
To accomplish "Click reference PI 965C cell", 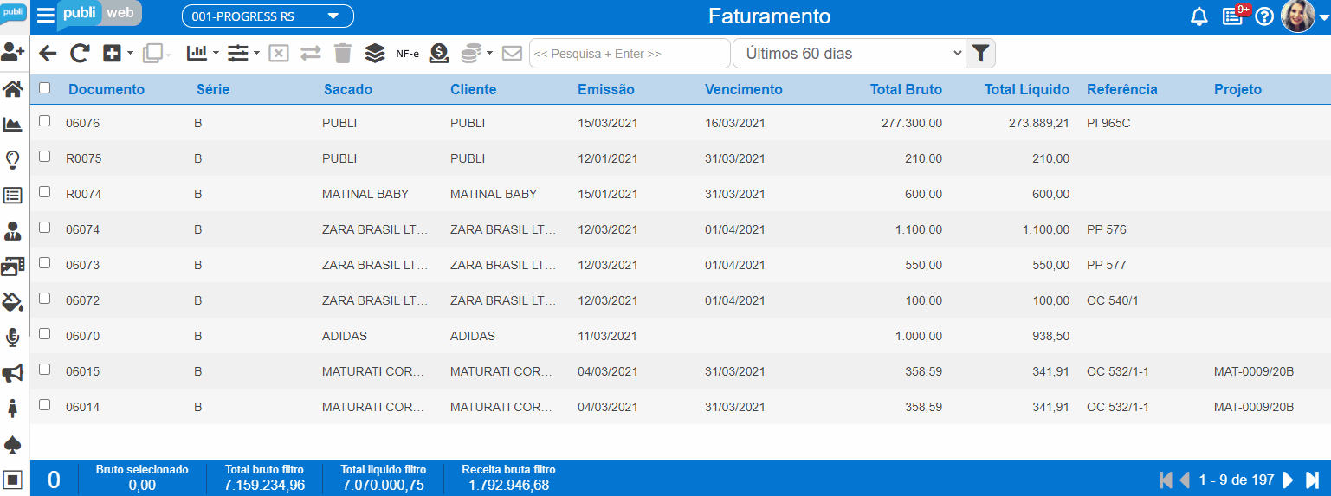I will coord(1108,124).
